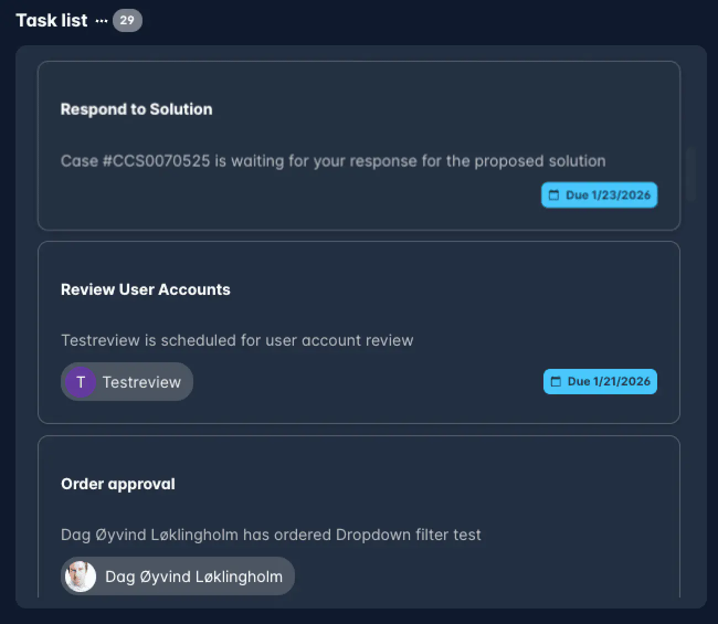
Task: Click the task list vertical scrollbar
Action: [690, 174]
